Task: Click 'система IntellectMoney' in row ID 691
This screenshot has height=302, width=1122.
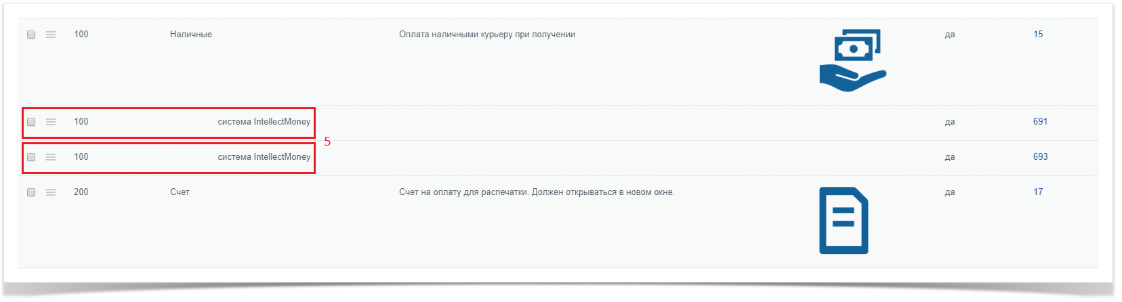Action: (264, 122)
